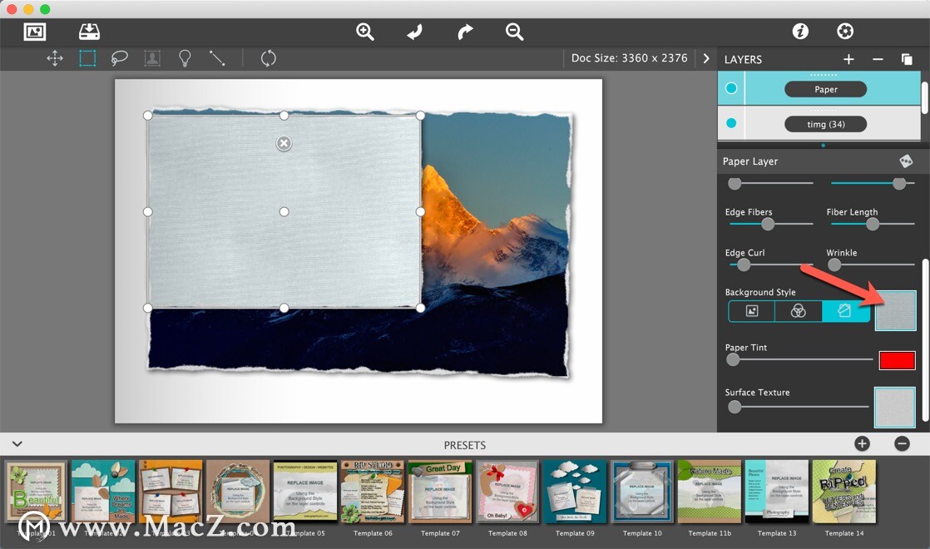Delete selection with X on canvas

coord(284,143)
